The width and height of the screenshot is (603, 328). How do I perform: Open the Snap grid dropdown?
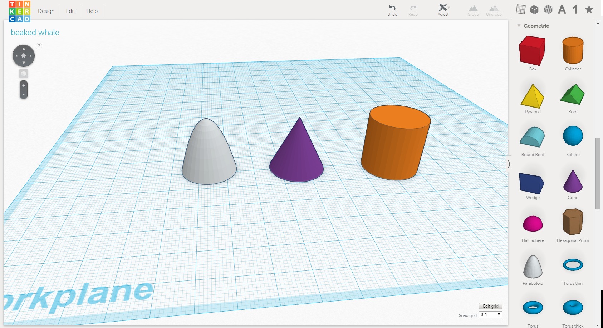[x=491, y=315]
